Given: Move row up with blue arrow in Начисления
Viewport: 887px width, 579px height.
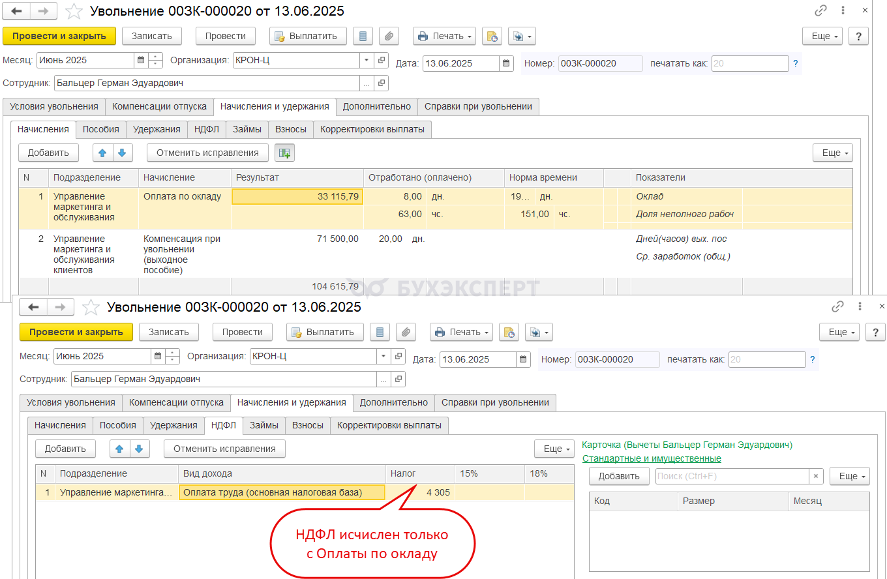Looking at the screenshot, I should [x=102, y=153].
